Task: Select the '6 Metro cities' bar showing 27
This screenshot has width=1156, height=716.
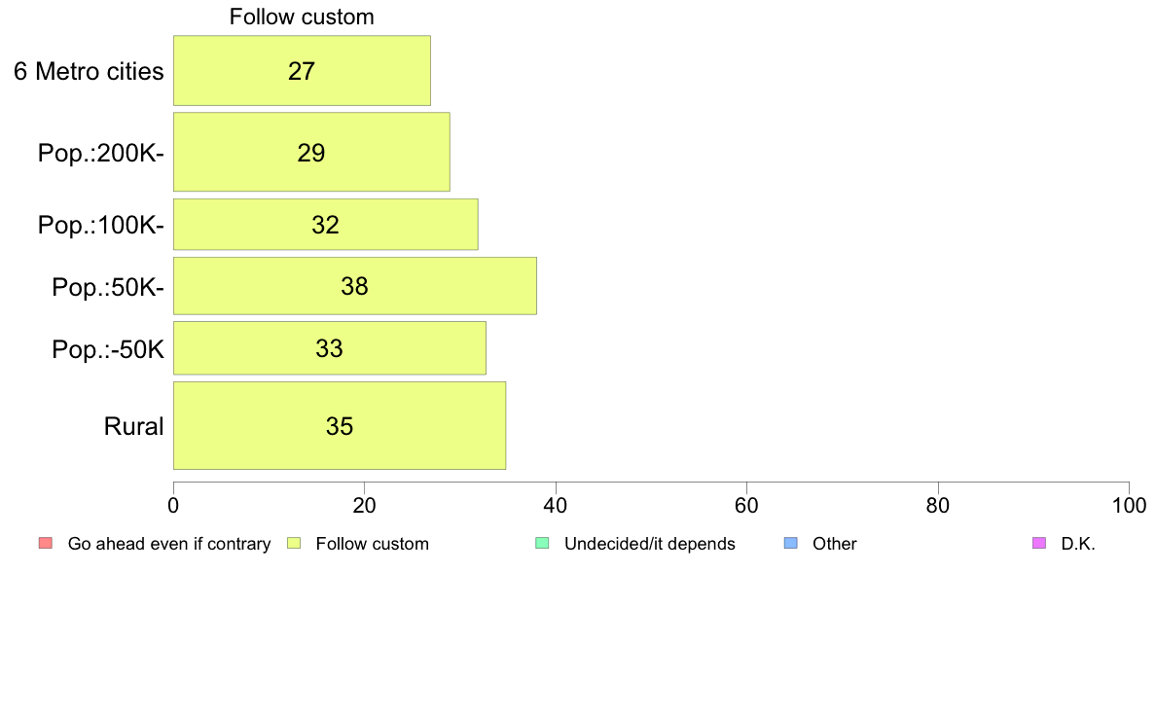Action: coord(302,70)
